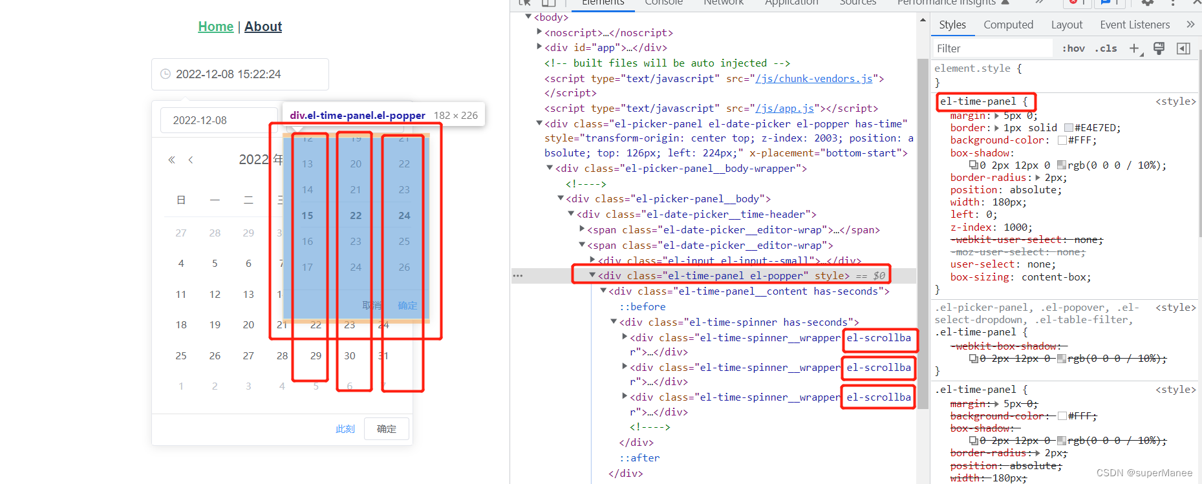Collapse the el-picker-panel__body-wrapper div
Screen dimensions: 1202x484
click(x=550, y=167)
